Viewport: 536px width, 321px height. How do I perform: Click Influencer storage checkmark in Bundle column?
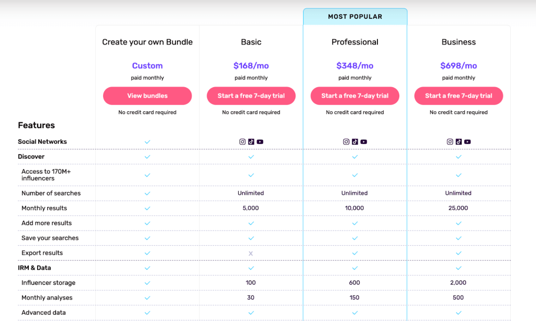(147, 283)
